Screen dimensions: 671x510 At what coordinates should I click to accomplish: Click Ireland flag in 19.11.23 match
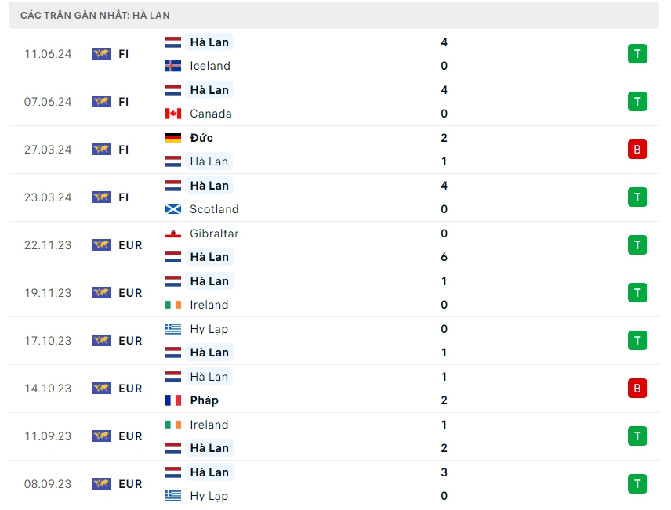[x=173, y=305]
